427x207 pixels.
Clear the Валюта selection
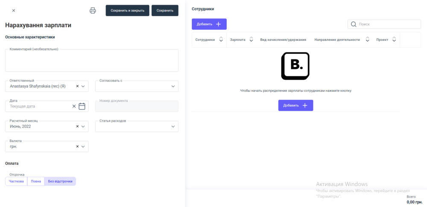tap(77, 146)
